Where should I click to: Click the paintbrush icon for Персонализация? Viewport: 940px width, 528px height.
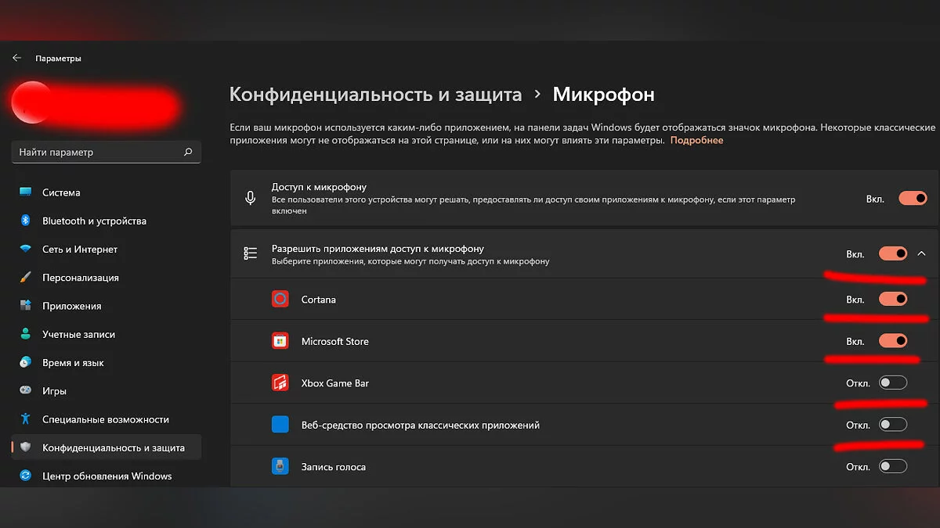tap(26, 278)
